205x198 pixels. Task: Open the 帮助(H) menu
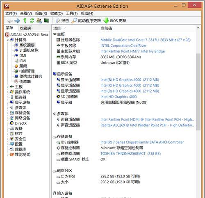(87, 14)
